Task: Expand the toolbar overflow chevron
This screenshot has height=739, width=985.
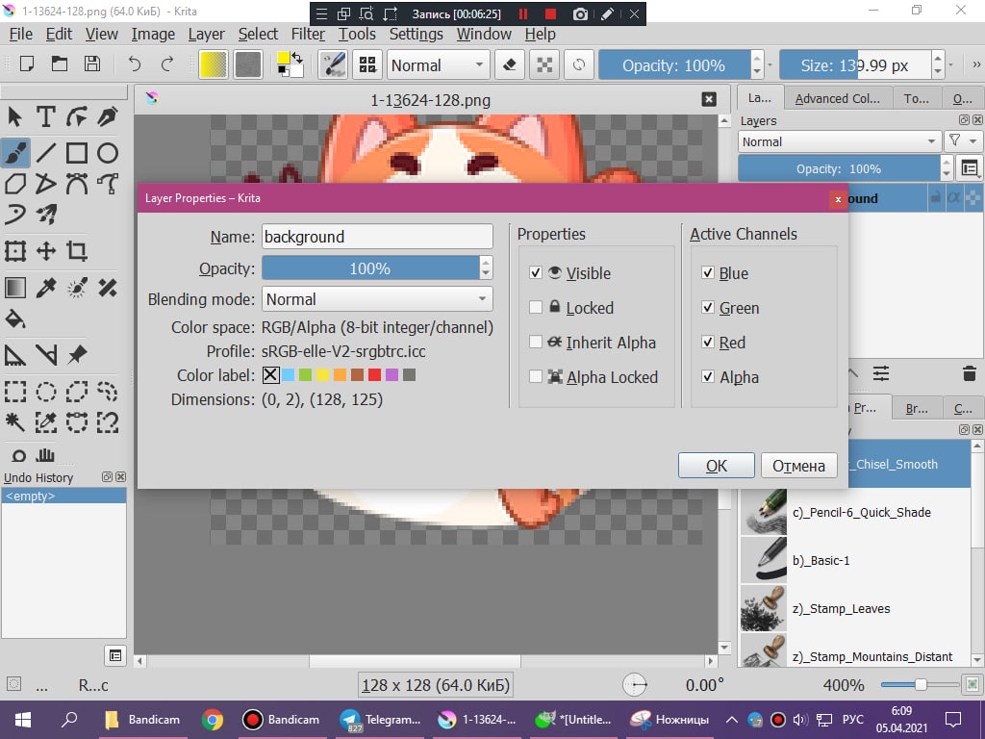Action: pos(976,64)
